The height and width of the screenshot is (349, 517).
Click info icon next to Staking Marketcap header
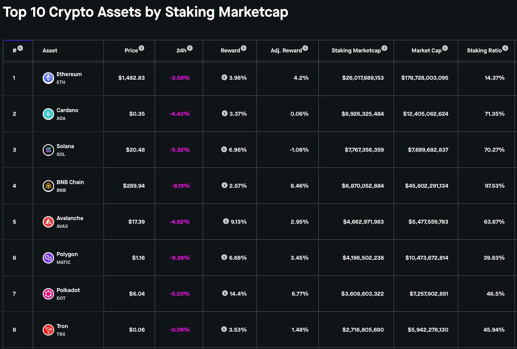pyautogui.click(x=385, y=48)
